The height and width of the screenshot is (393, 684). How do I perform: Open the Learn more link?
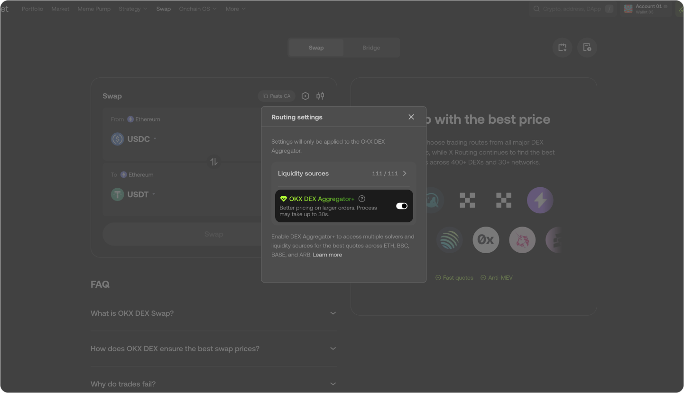click(327, 255)
